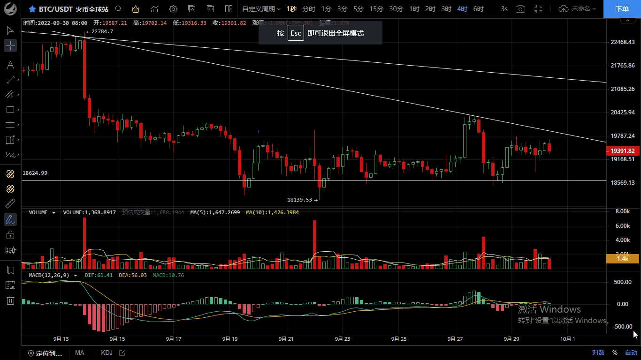641x360 pixels.
Task: Choose the 1时 interval
Action: click(x=414, y=9)
